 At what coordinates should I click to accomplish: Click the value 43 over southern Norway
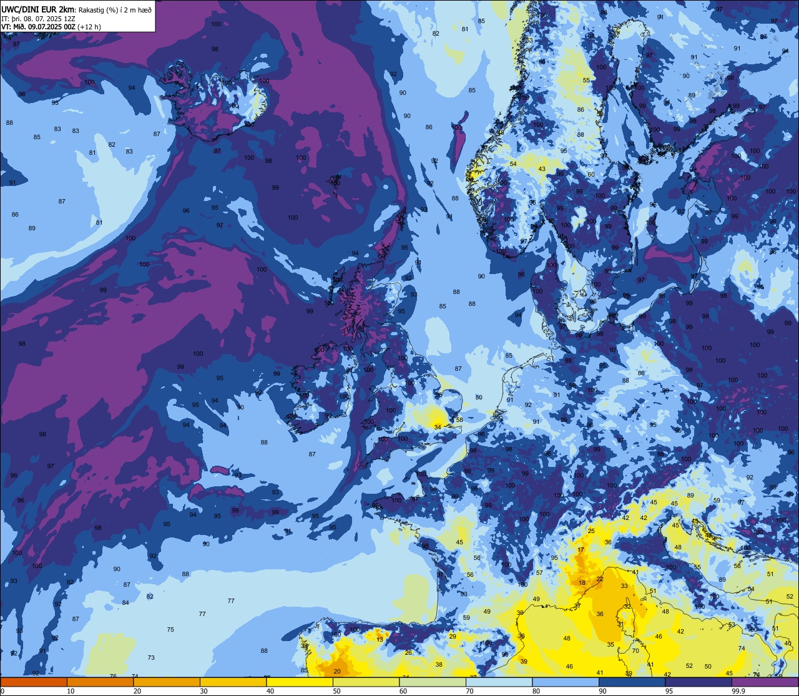pyautogui.click(x=542, y=169)
